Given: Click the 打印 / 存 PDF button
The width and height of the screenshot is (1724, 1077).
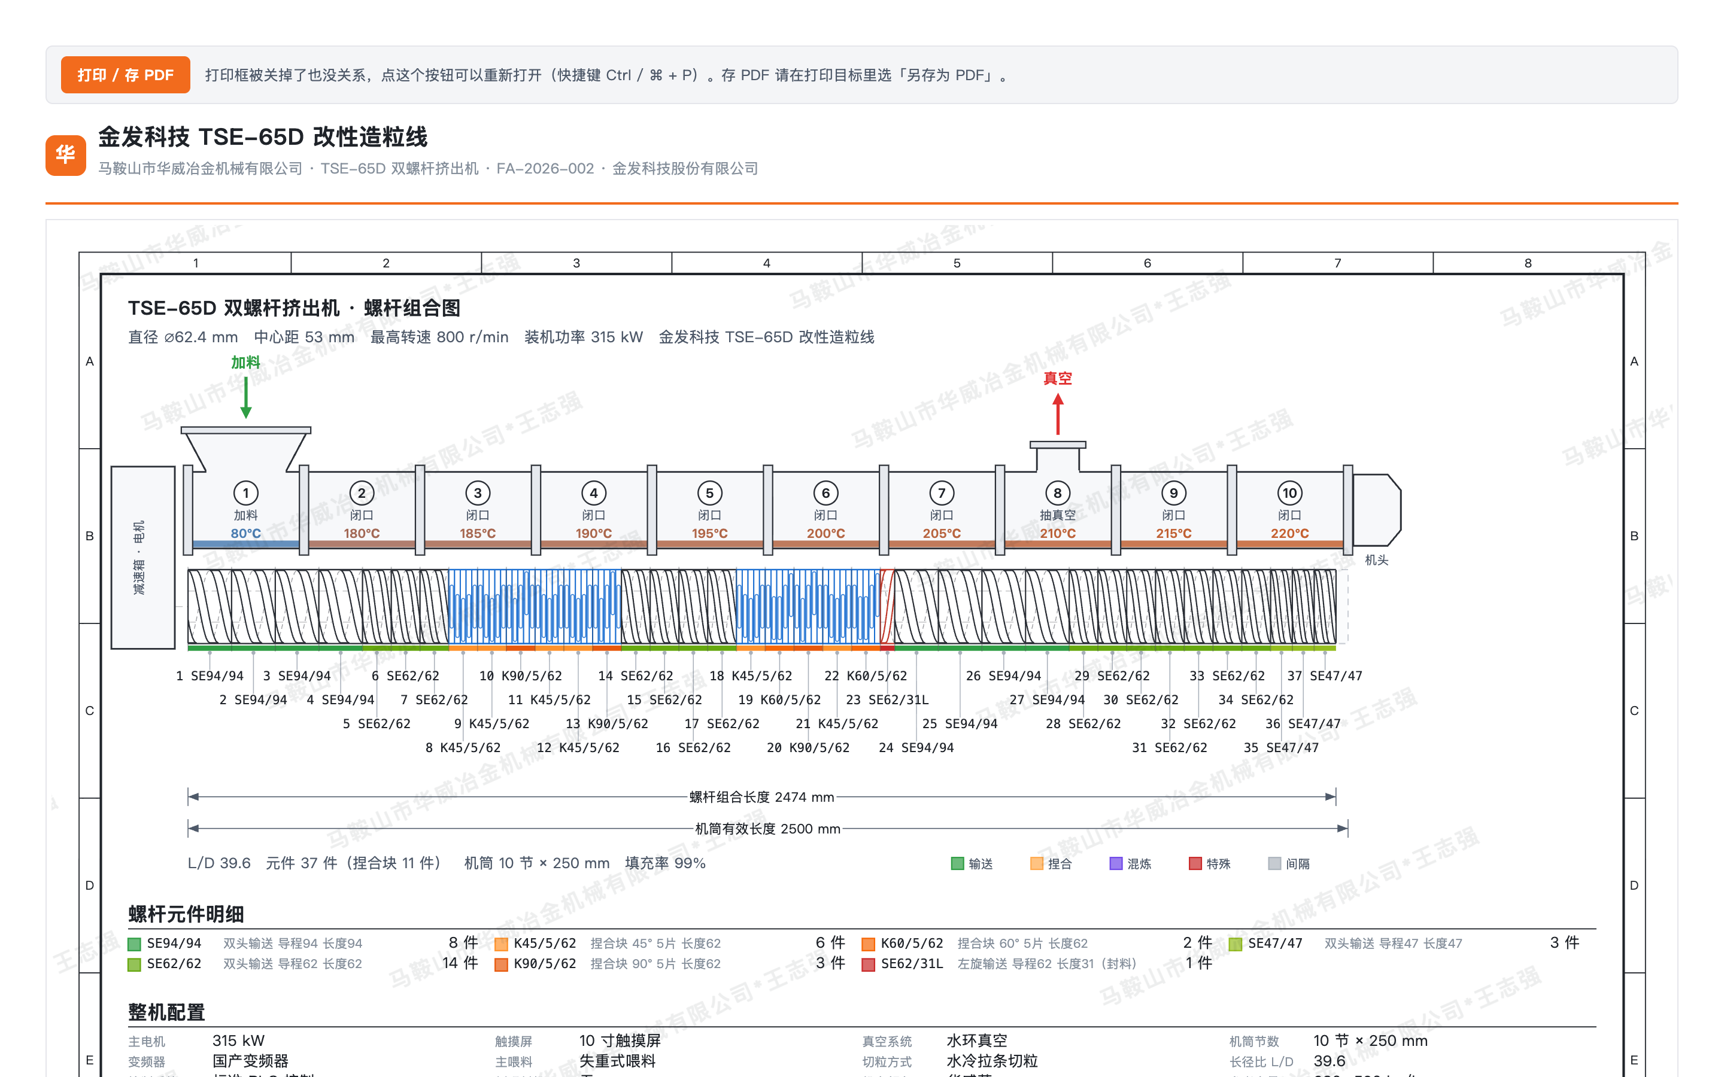Looking at the screenshot, I should tap(125, 75).
